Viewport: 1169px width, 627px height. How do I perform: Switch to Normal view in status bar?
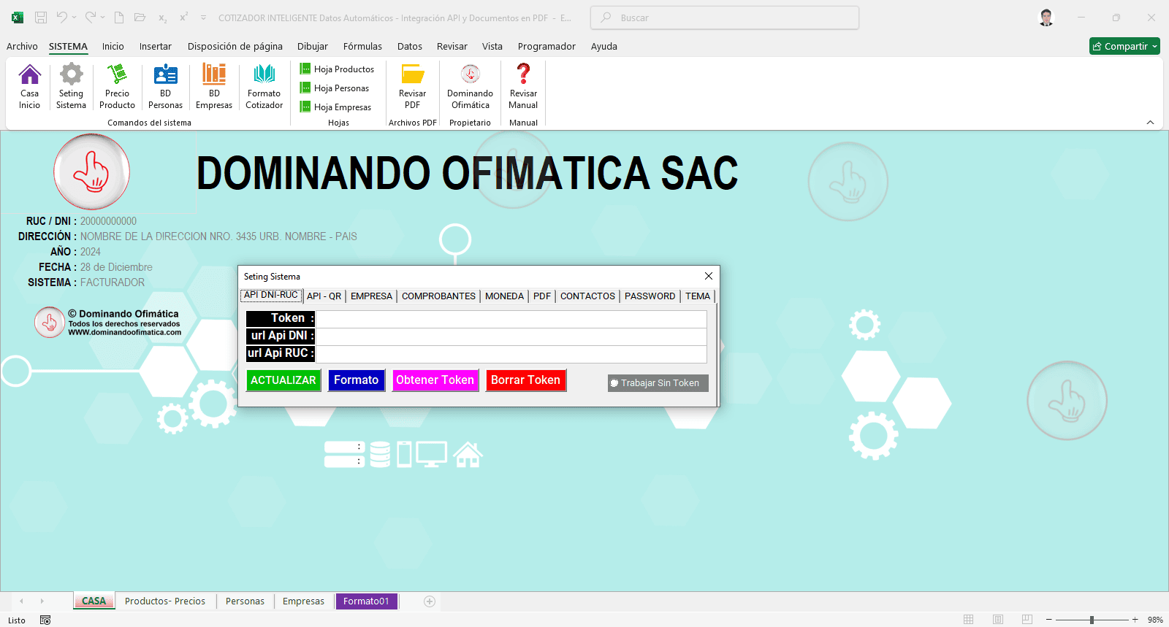(969, 620)
